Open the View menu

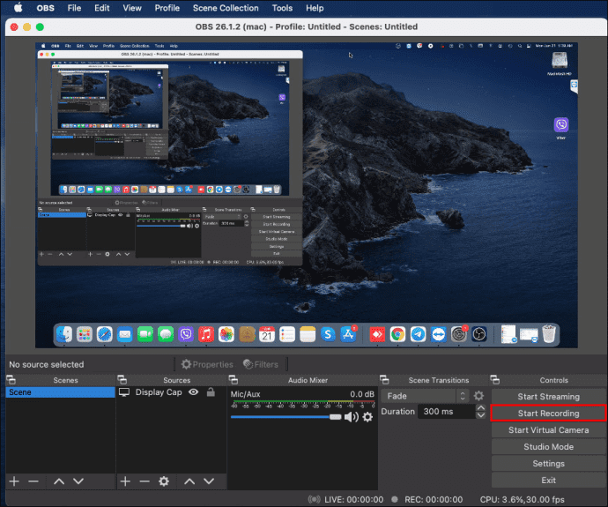[132, 8]
